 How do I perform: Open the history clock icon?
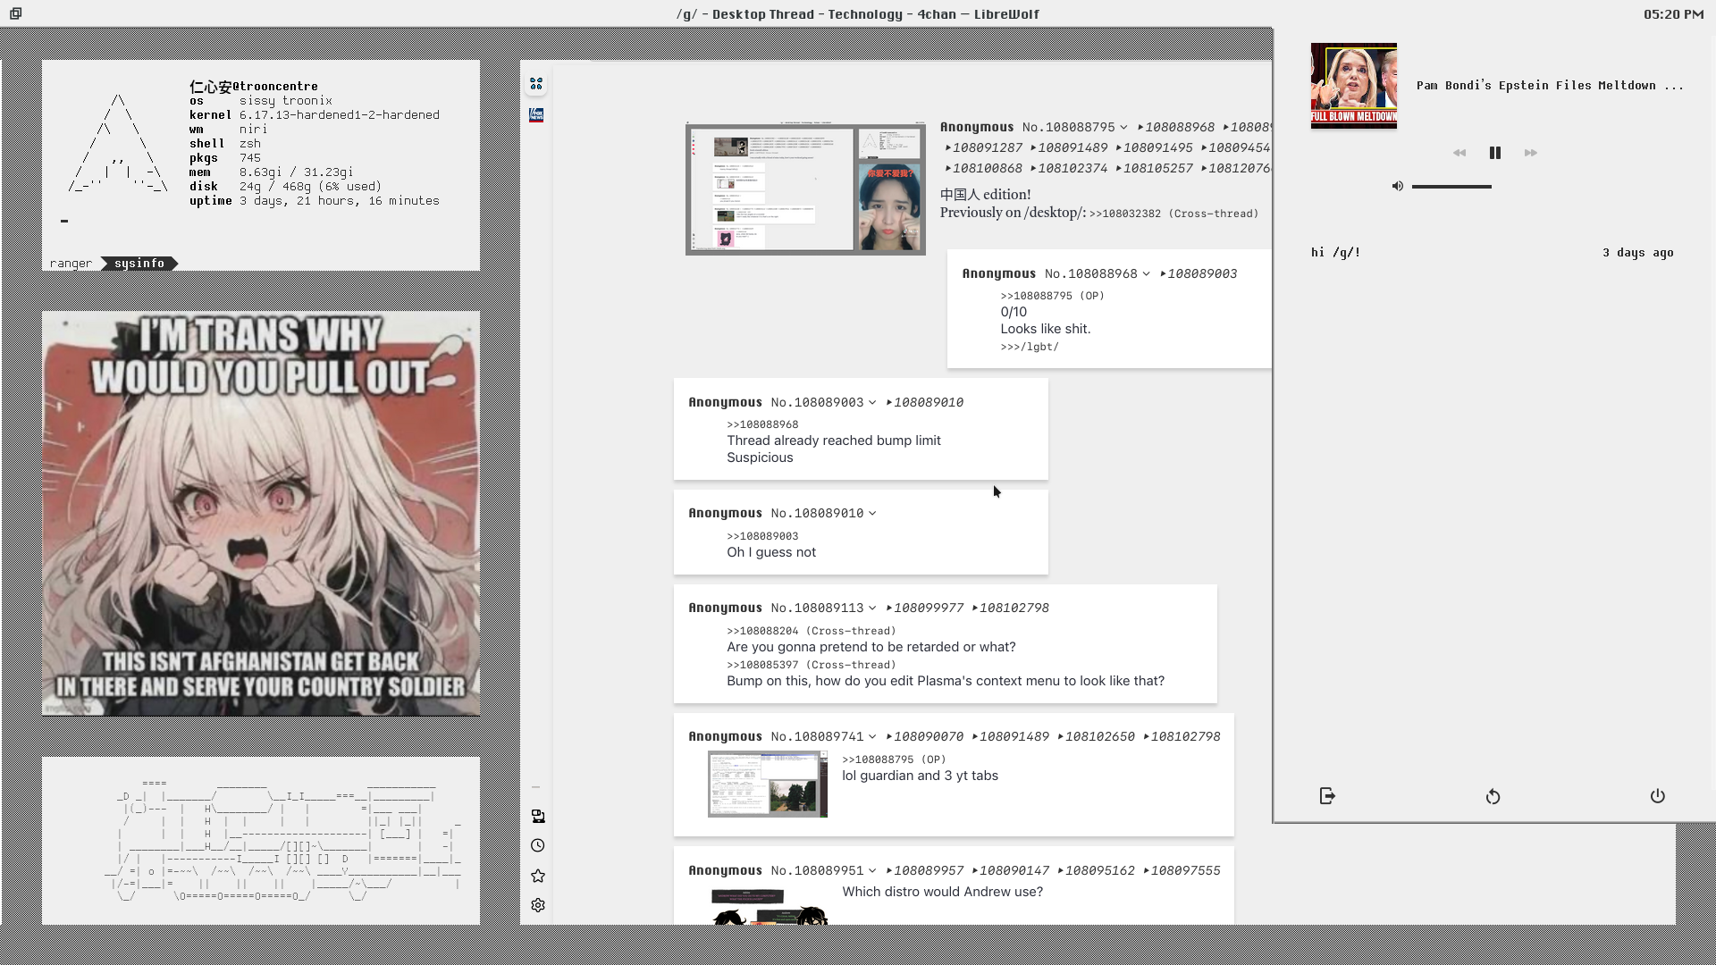point(538,846)
